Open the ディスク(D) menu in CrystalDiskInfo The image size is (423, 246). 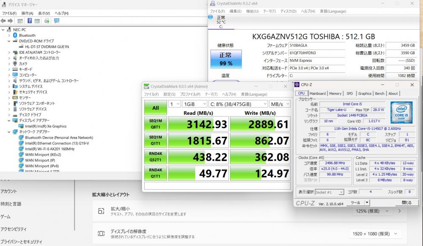tap(288, 11)
